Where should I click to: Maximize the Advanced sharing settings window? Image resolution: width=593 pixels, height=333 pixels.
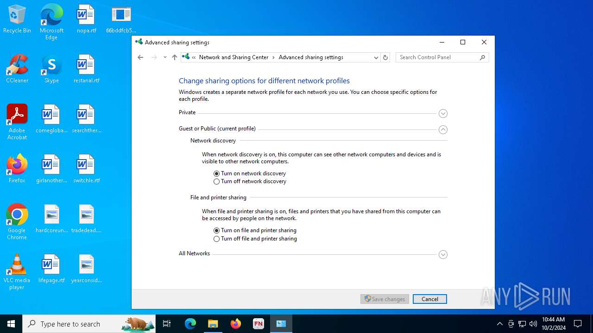click(x=463, y=42)
